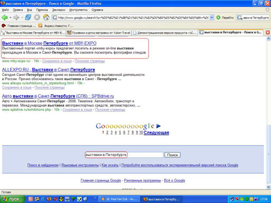The image size is (271, 203).
Task: Go back with the green Back arrow
Action: [x=4, y=17]
